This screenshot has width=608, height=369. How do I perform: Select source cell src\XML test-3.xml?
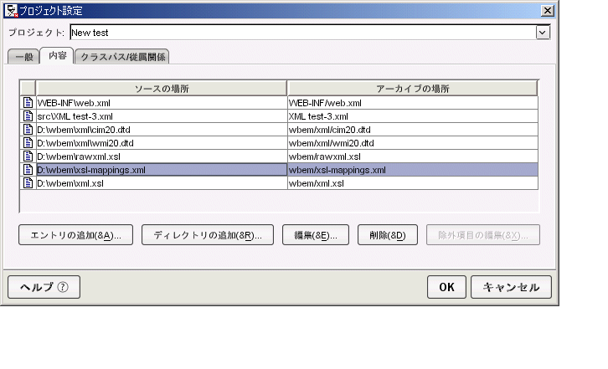162,116
